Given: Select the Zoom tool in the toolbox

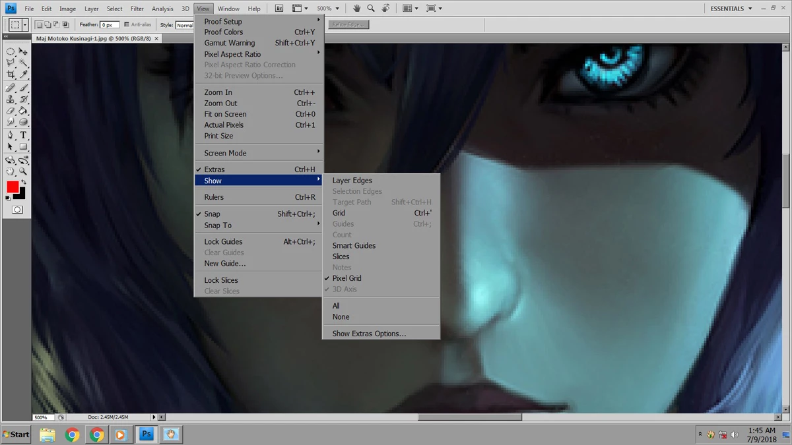Looking at the screenshot, I should 23,171.
